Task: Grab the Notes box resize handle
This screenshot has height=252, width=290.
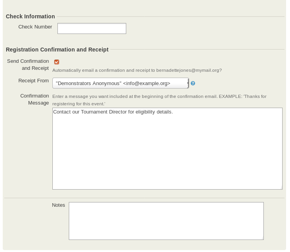Action: tap(261, 238)
